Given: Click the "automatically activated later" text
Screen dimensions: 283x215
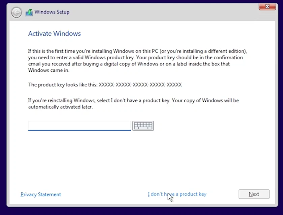Looking at the screenshot, I should (x=60, y=107).
